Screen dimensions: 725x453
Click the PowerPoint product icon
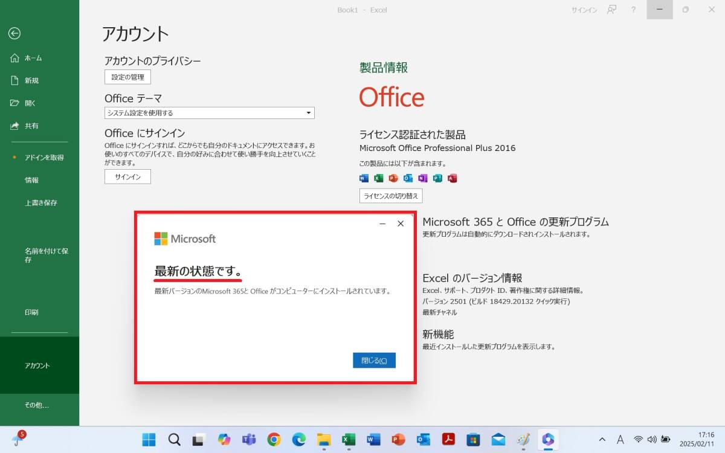pyautogui.click(x=393, y=178)
